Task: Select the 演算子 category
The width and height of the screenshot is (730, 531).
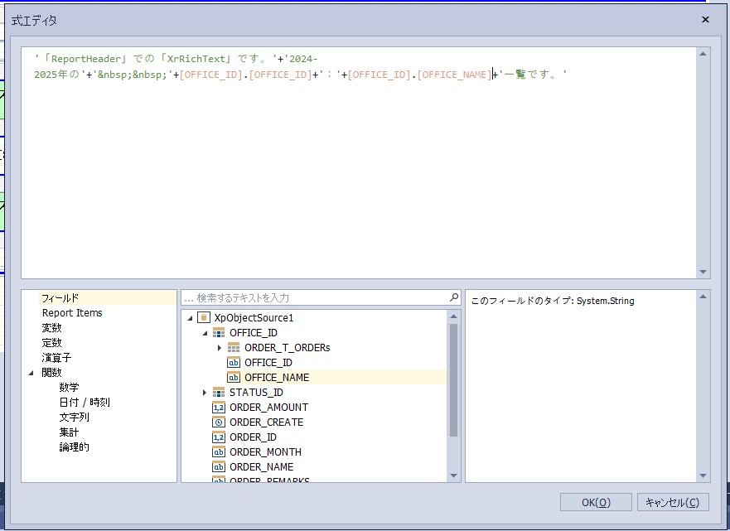Action: pyautogui.click(x=56, y=358)
